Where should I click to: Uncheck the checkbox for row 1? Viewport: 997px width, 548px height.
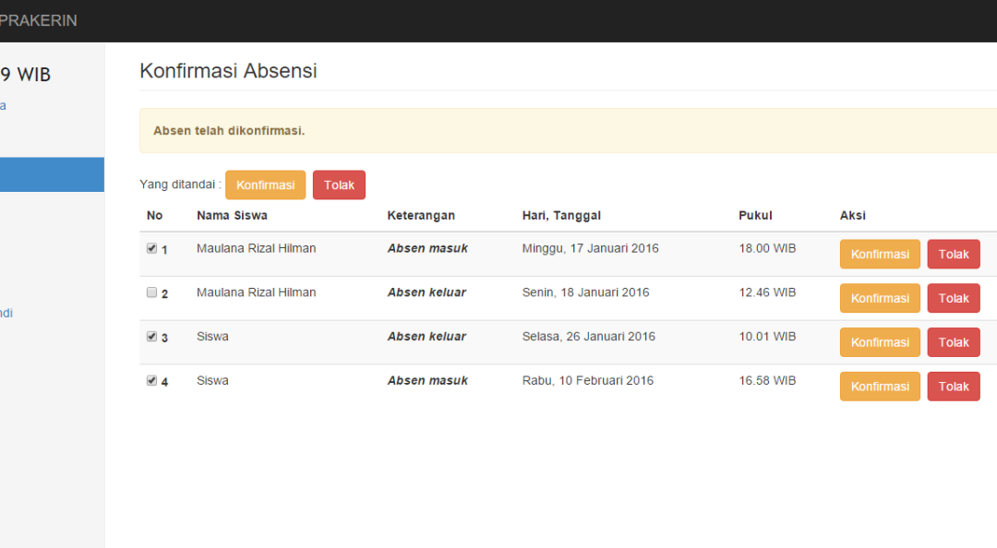point(151,248)
